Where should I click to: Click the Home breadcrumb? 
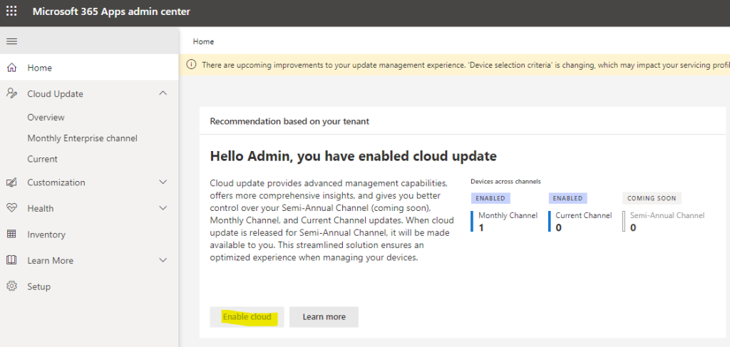point(203,41)
